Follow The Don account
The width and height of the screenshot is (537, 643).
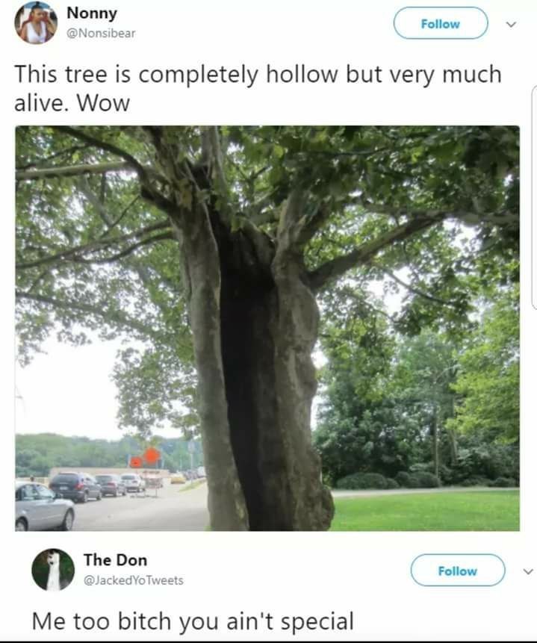coord(457,570)
